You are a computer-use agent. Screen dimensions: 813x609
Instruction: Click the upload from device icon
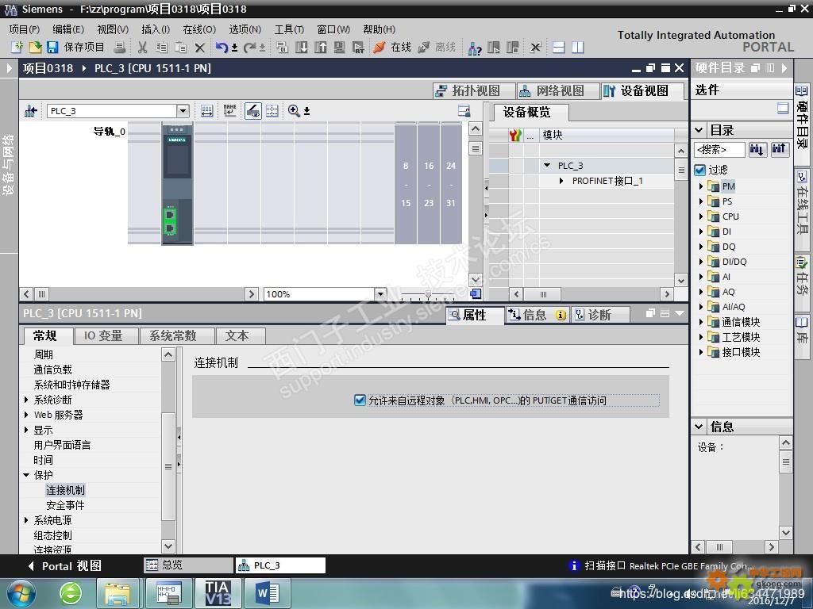pyautogui.click(x=321, y=48)
